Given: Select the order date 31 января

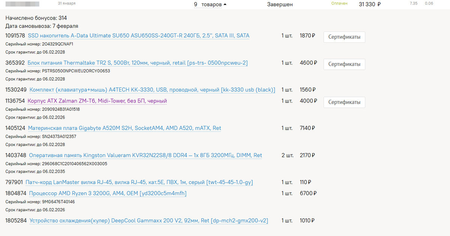Looking at the screenshot, I should click(x=67, y=3).
